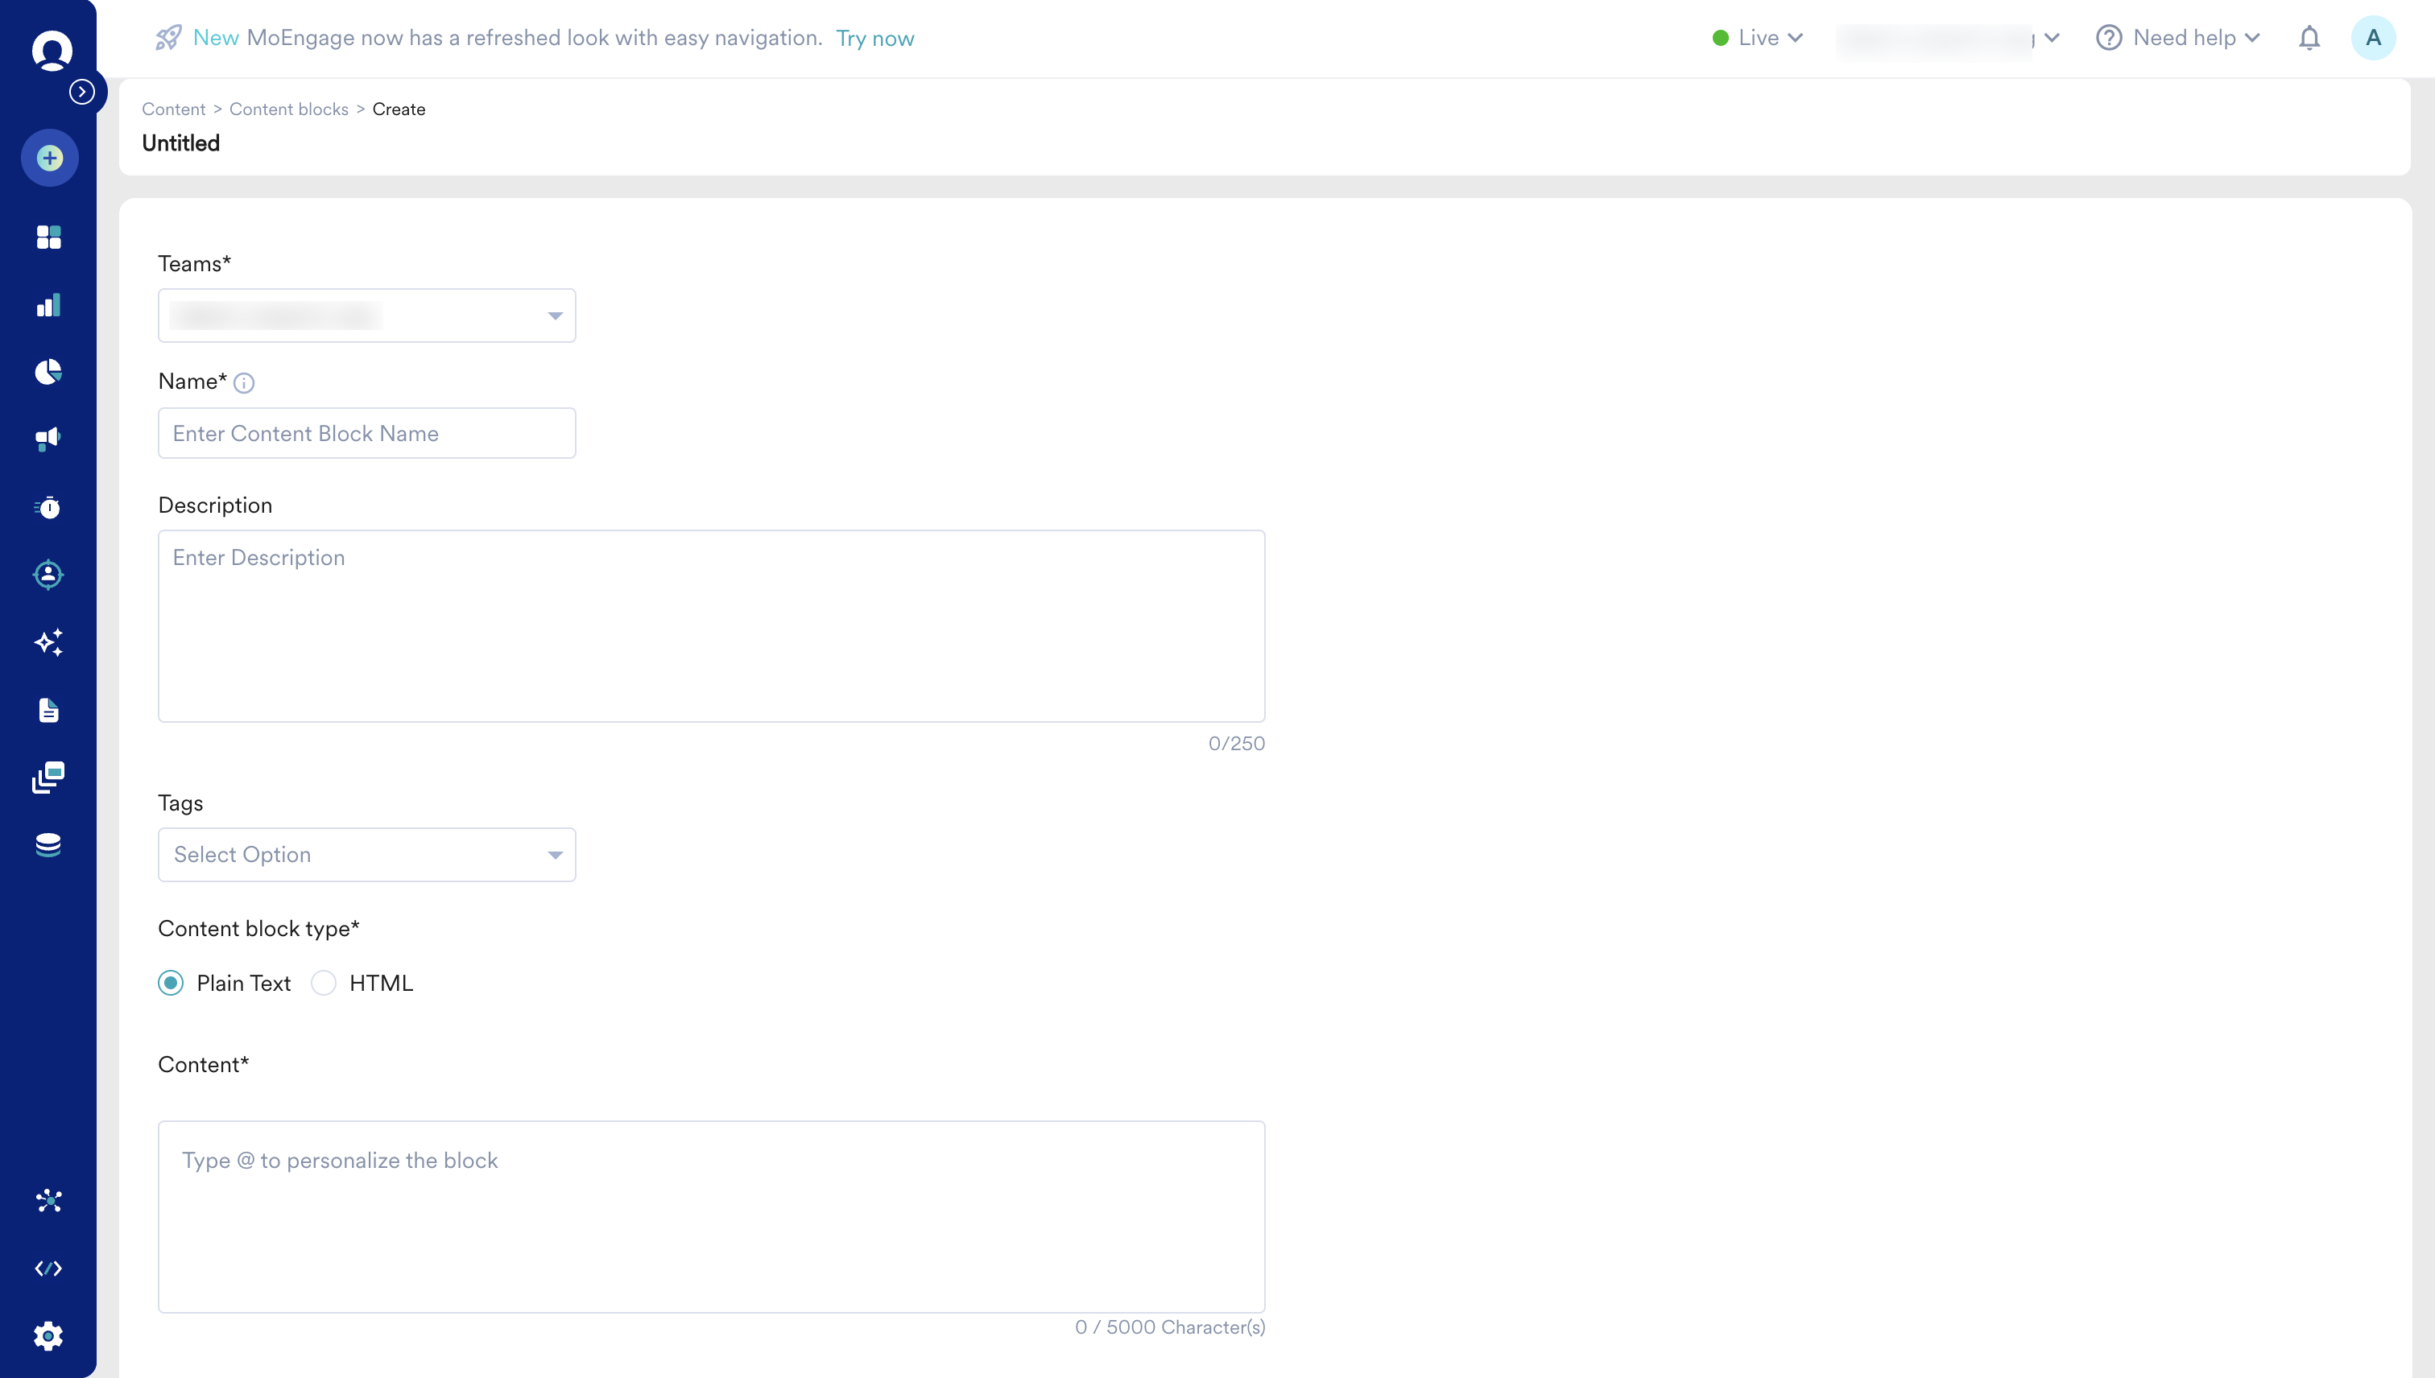Go to Content blocks breadcrumb
The height and width of the screenshot is (1378, 2435).
tap(289, 109)
